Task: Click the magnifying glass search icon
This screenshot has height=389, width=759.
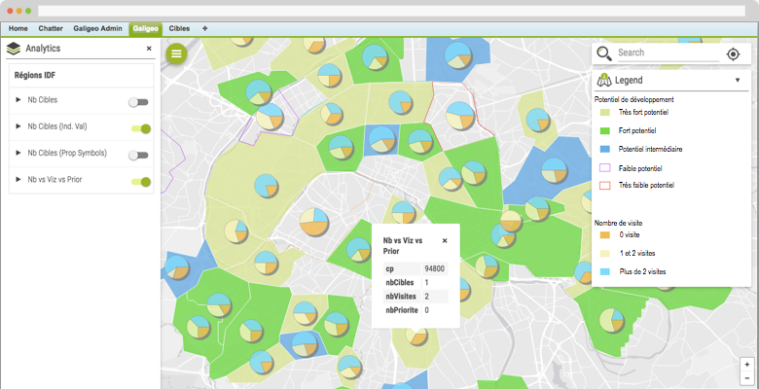Action: 604,53
